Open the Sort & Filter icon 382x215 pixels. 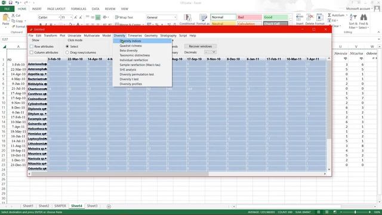pos(353,17)
